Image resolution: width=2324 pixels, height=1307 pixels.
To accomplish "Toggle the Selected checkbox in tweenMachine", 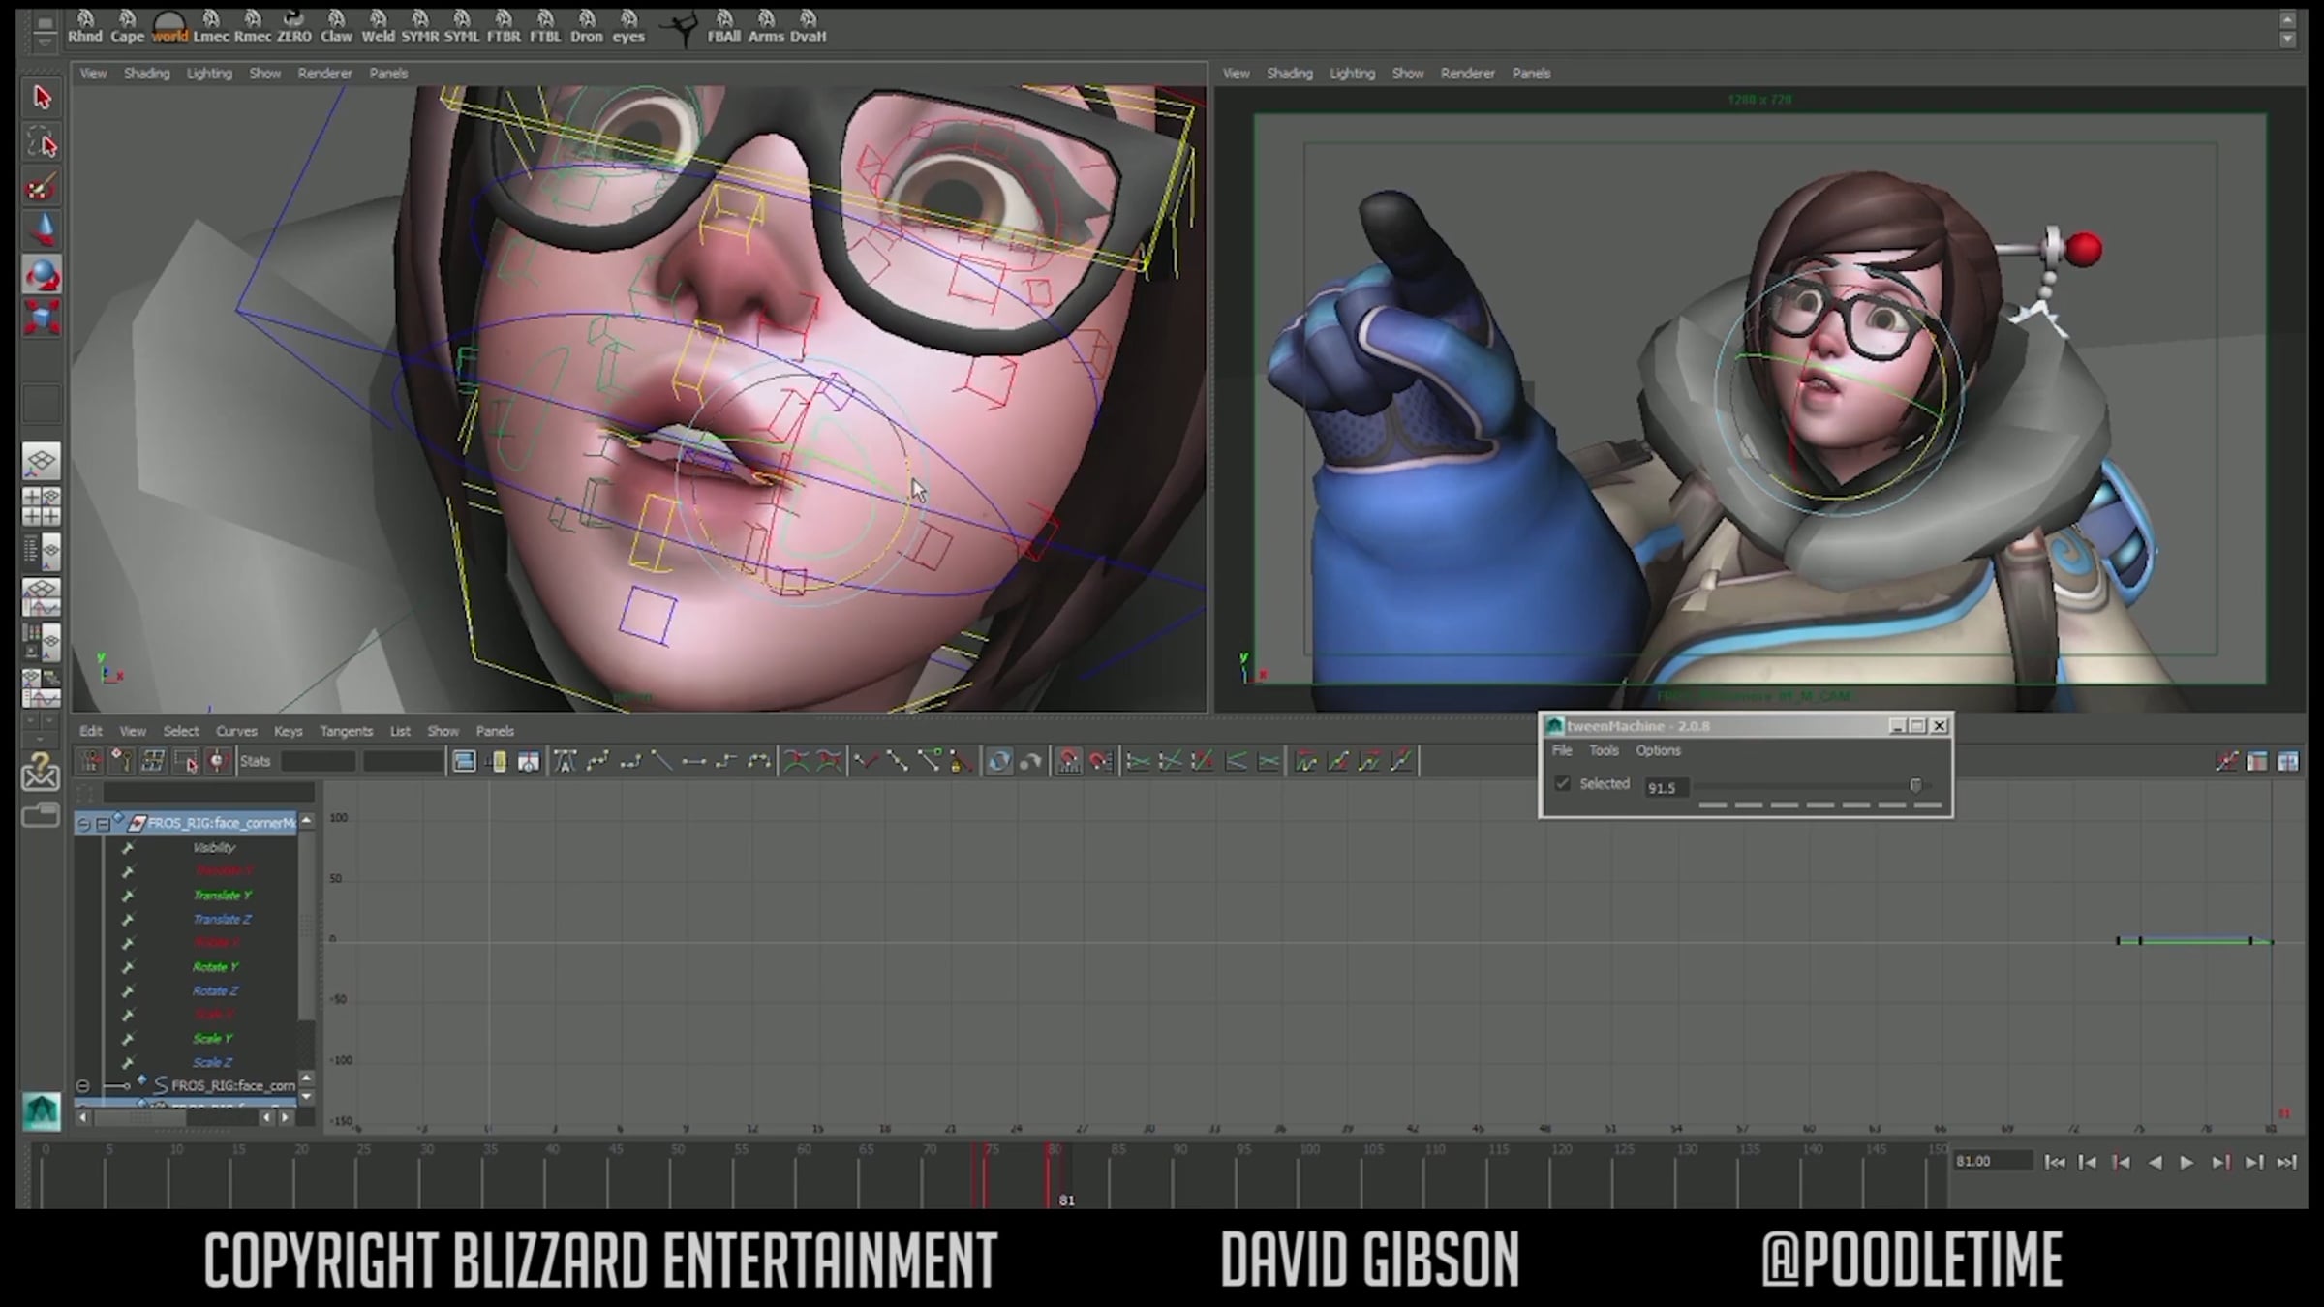I will click(1562, 784).
